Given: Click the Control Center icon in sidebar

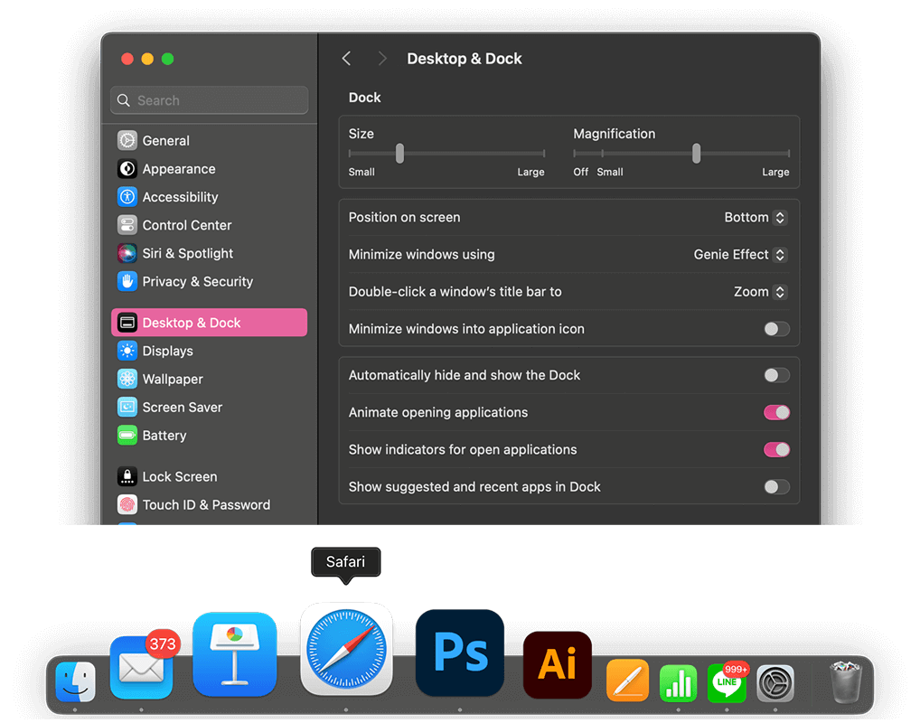Looking at the screenshot, I should click(x=127, y=225).
